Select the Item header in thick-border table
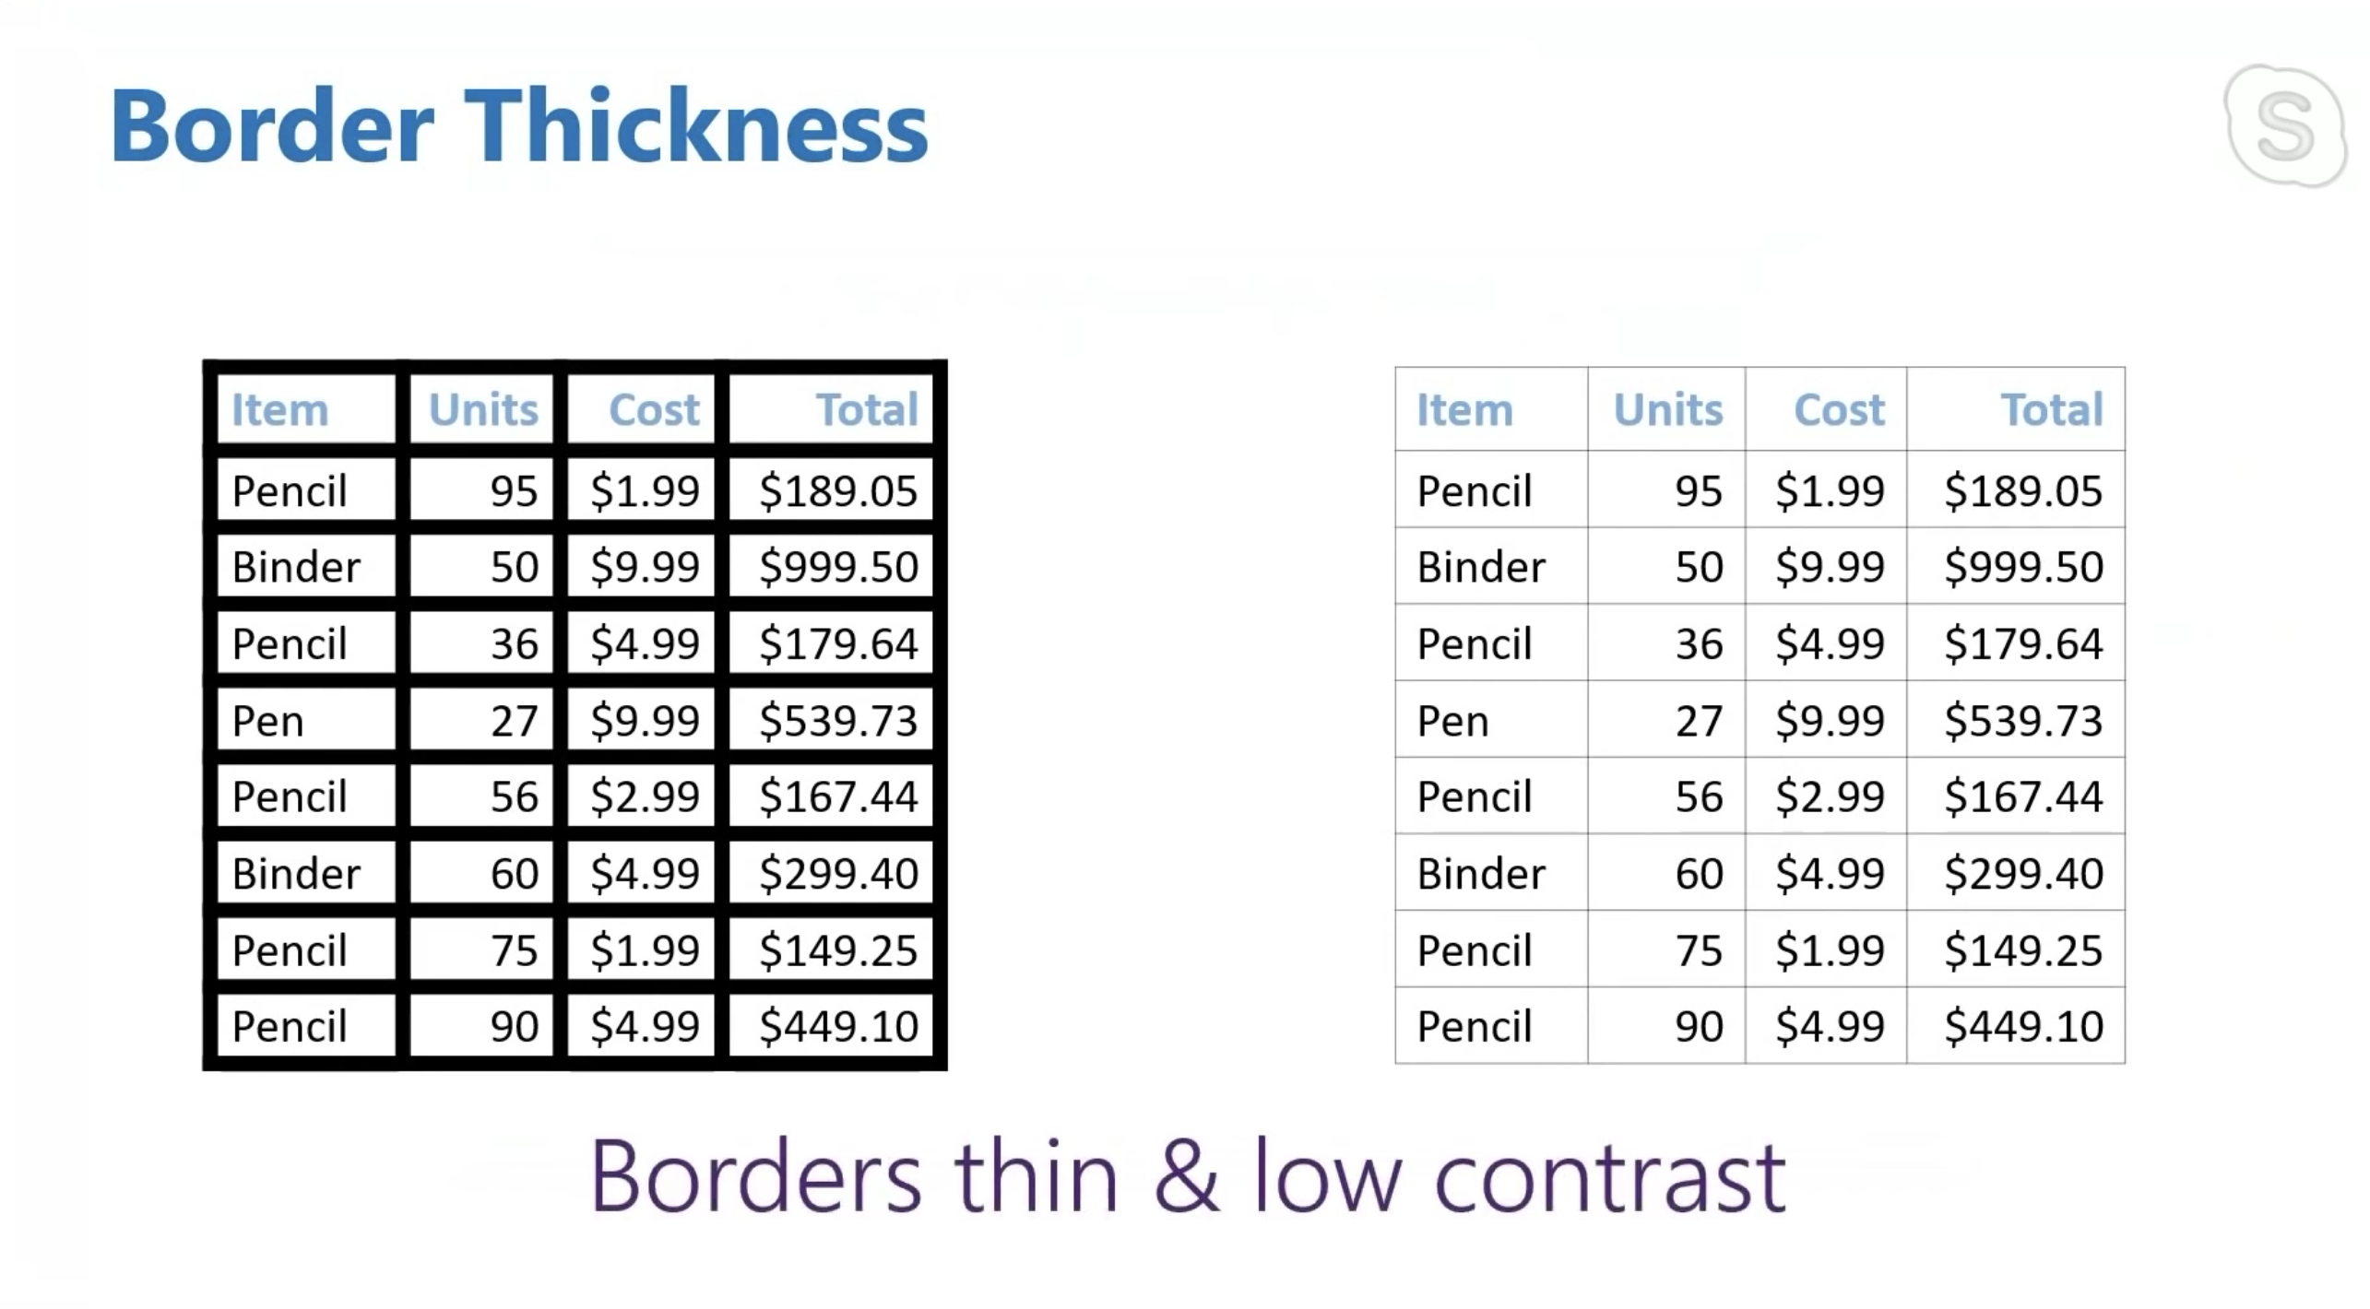Image resolution: width=2370 pixels, height=1309 pixels. pyautogui.click(x=307, y=409)
